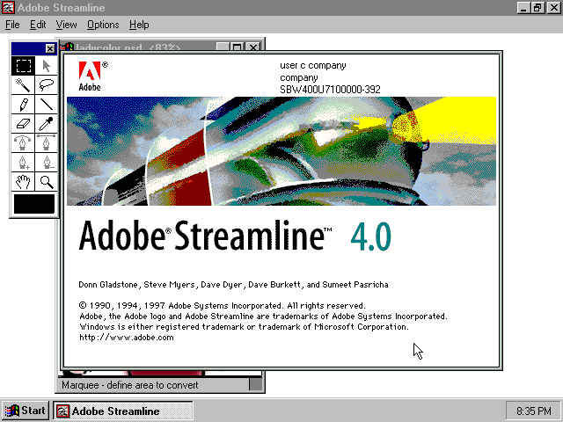Click the http://www.adobe.com text

pyautogui.click(x=127, y=338)
